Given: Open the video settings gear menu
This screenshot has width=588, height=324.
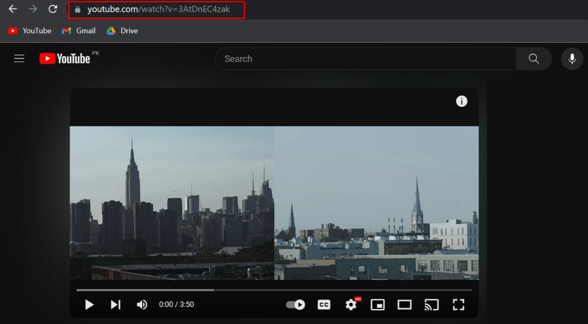Looking at the screenshot, I should (351, 304).
